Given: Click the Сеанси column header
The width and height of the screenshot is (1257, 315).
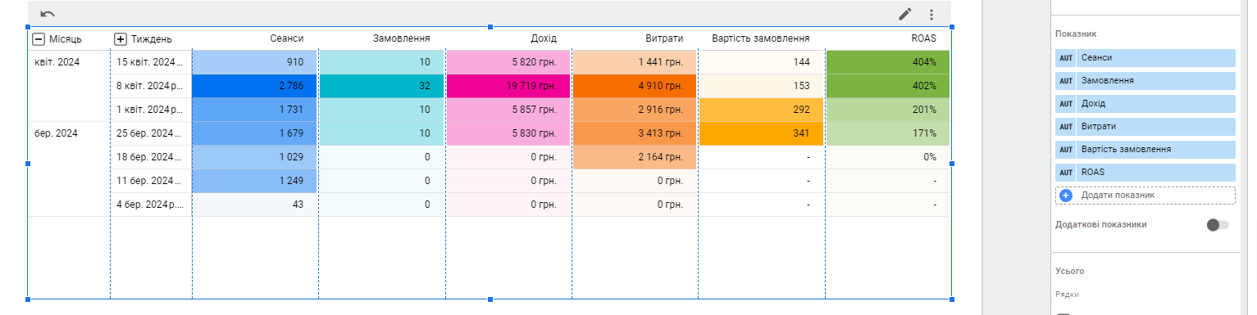Looking at the screenshot, I should (287, 38).
